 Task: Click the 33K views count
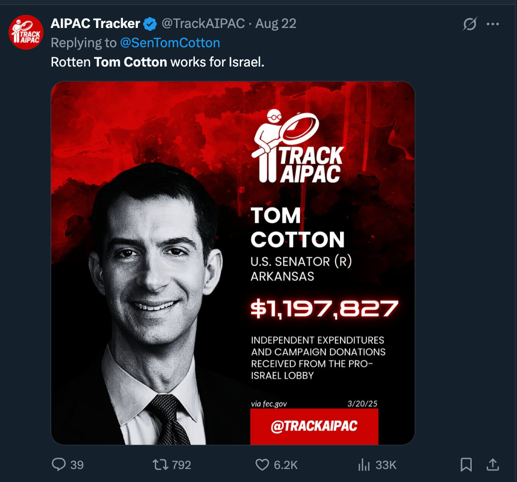(386, 465)
